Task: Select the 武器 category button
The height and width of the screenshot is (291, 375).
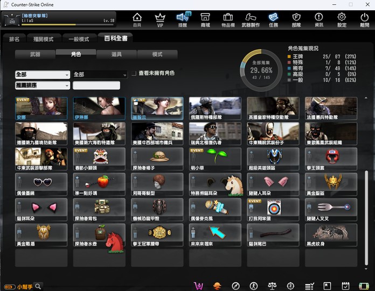Action: click(35, 54)
